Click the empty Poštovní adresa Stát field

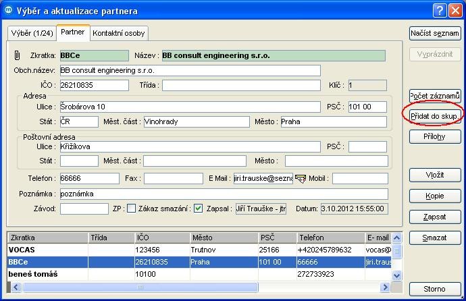pos(79,161)
